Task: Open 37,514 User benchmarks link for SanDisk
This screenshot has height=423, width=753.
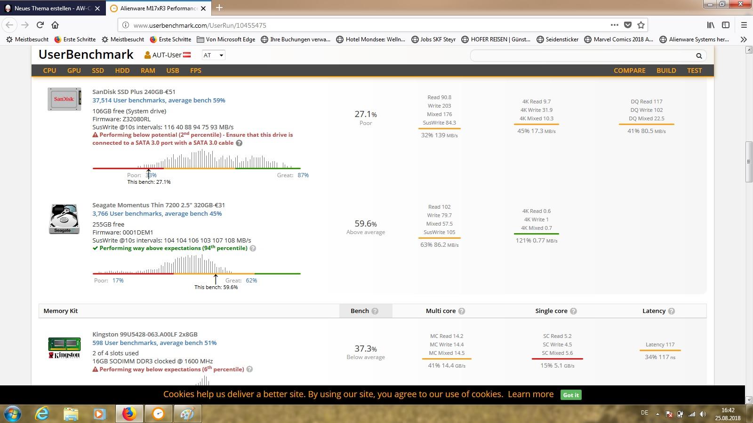Action: tap(159, 100)
